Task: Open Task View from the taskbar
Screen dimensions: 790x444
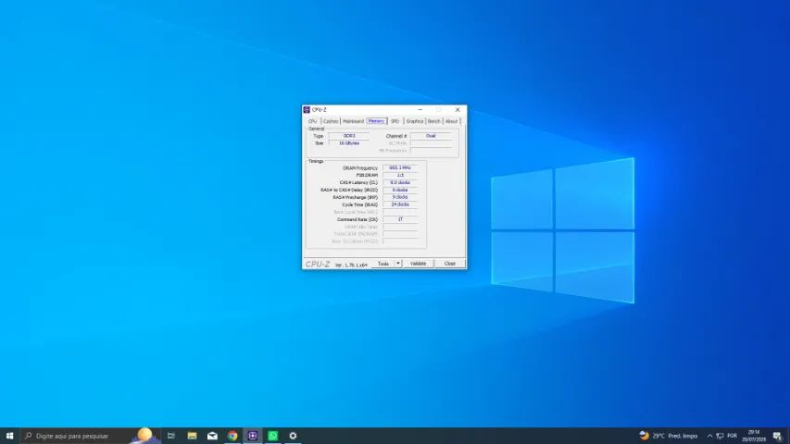Action: pos(171,436)
